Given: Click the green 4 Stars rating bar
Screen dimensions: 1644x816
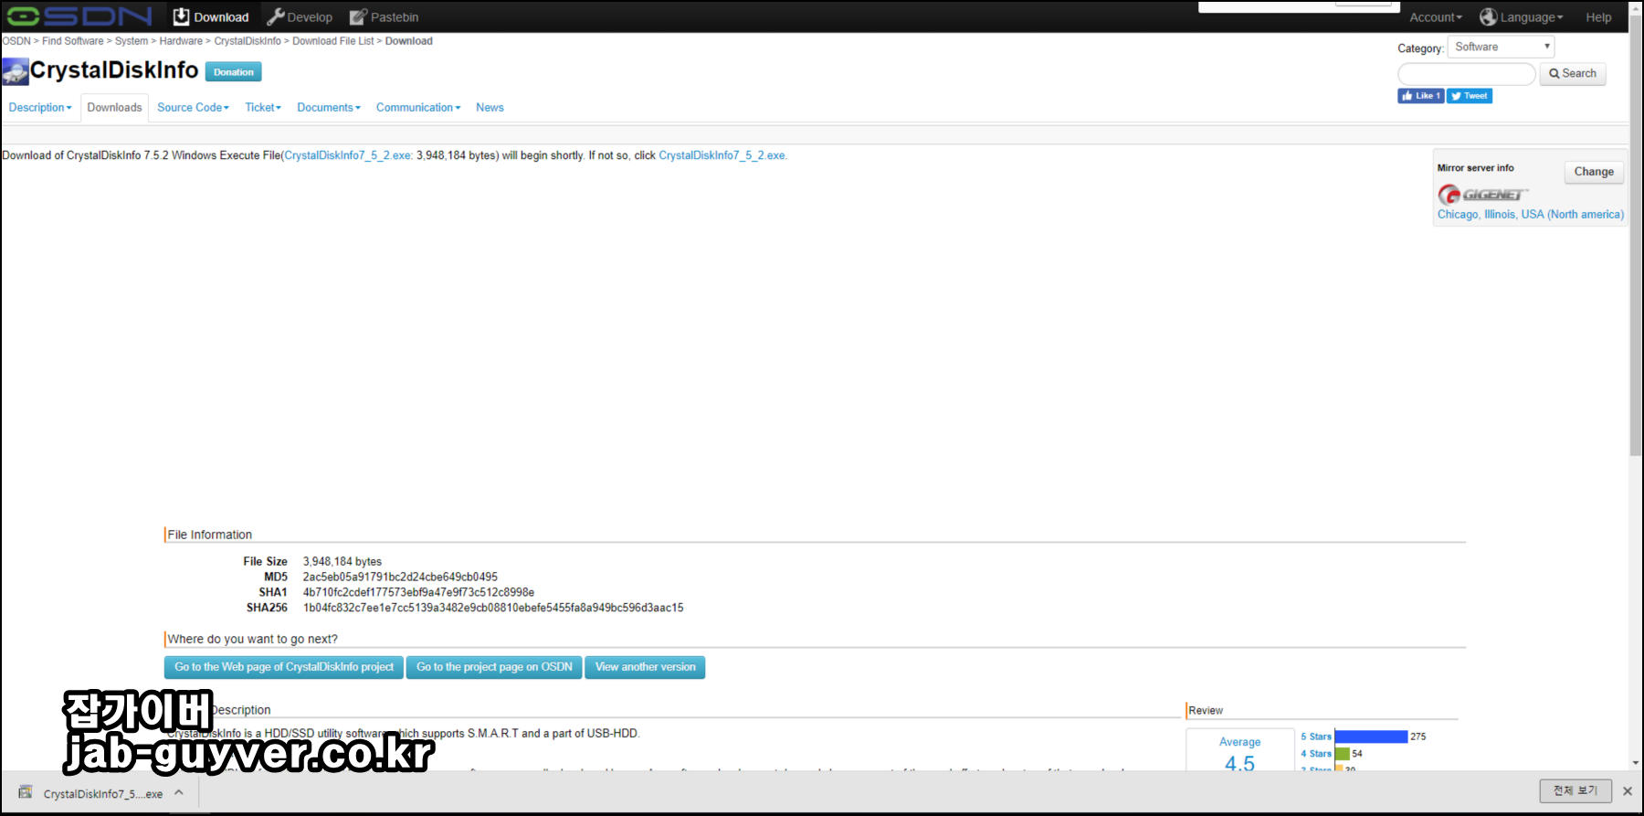Looking at the screenshot, I should 1343,754.
